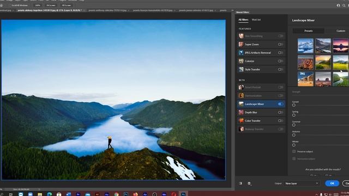Toggle the original preview icon at panel bottom

point(240,183)
